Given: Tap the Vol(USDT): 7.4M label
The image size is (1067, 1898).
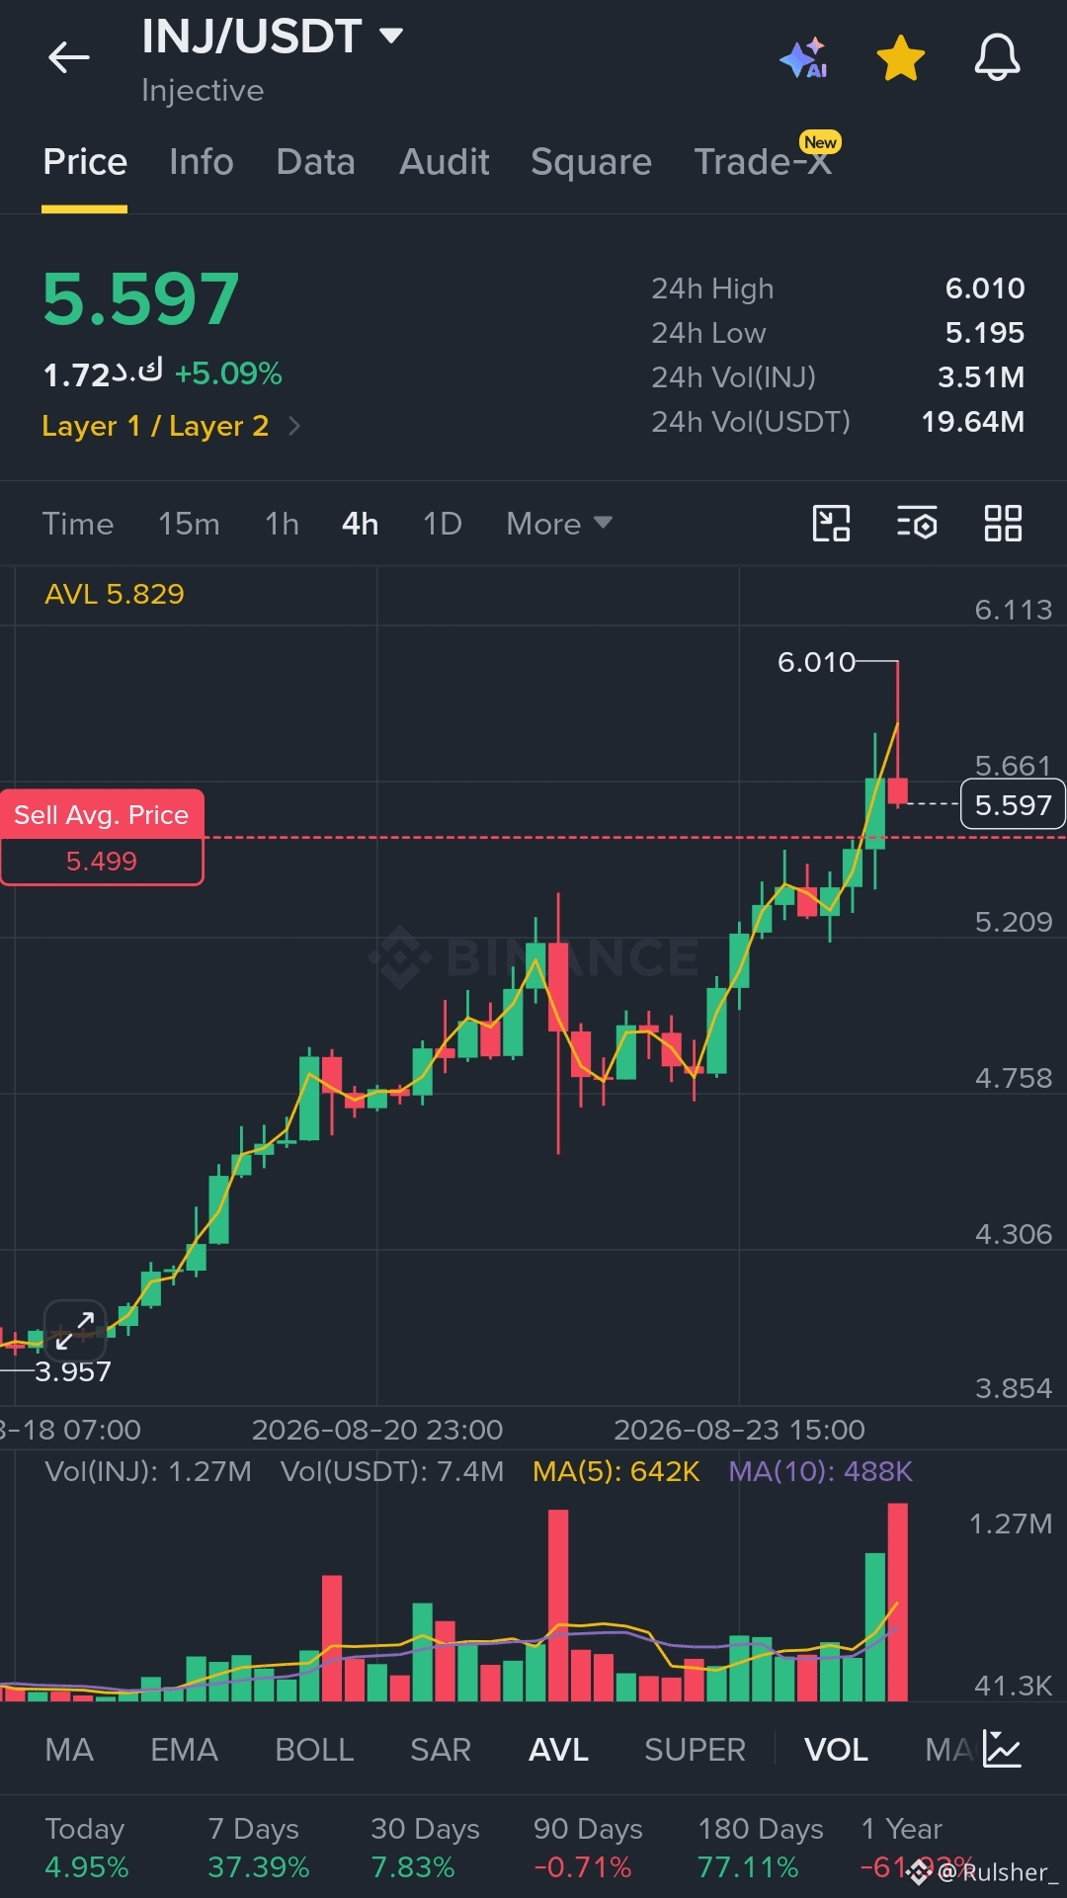Looking at the screenshot, I should point(392,1471).
